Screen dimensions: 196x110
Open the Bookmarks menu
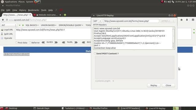point(33,10)
